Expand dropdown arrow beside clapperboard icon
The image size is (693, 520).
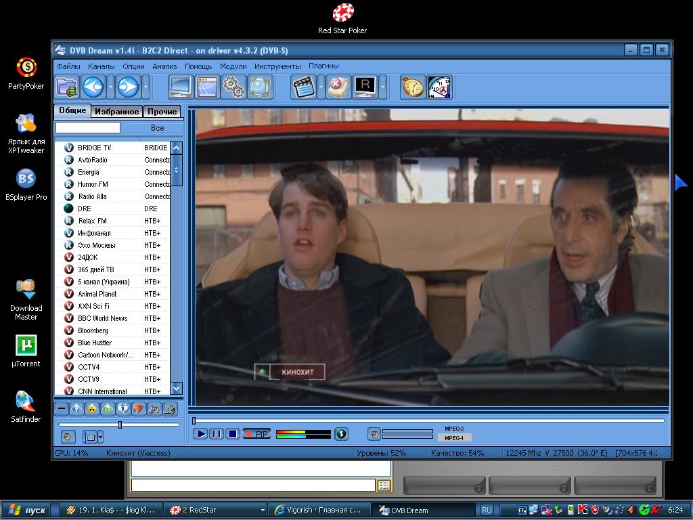click(321, 87)
